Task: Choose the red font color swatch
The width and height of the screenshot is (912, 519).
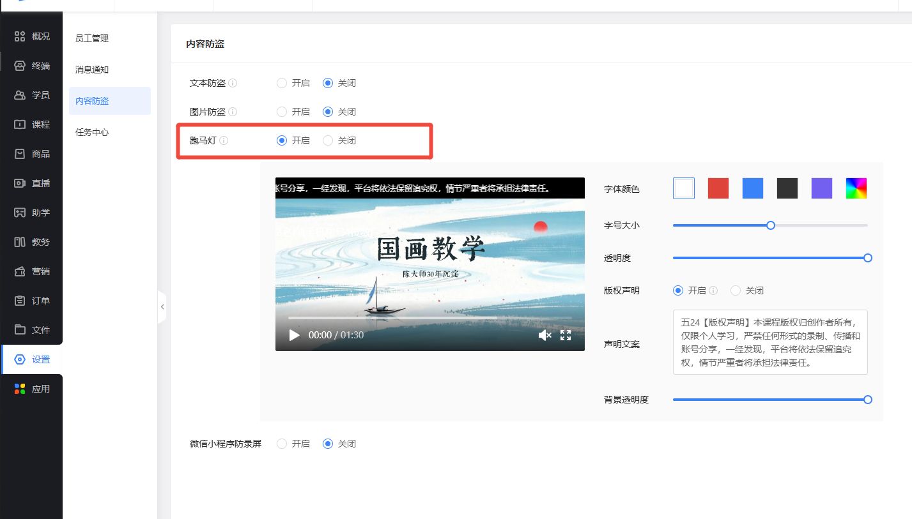Action: tap(718, 188)
